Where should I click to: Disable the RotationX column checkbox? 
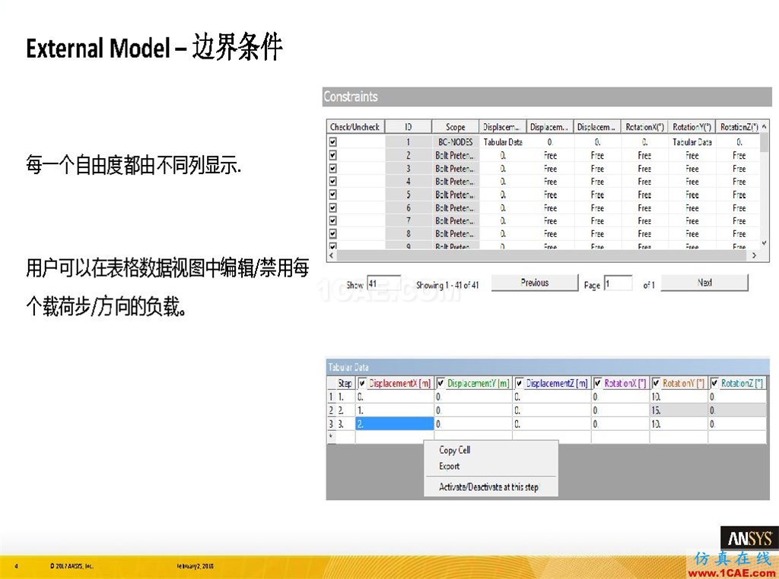[x=598, y=384]
